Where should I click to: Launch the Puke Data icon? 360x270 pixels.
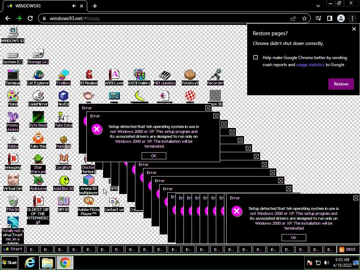63,120
